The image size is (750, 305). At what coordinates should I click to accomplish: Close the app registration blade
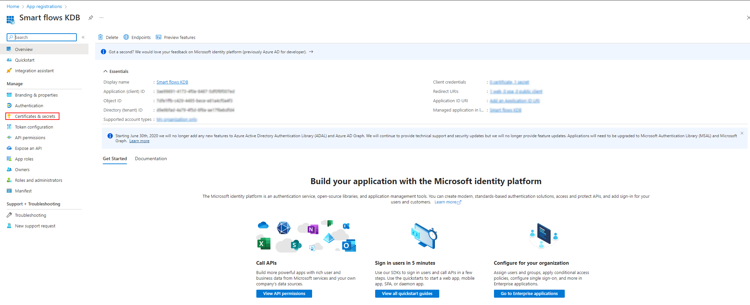pos(748,18)
